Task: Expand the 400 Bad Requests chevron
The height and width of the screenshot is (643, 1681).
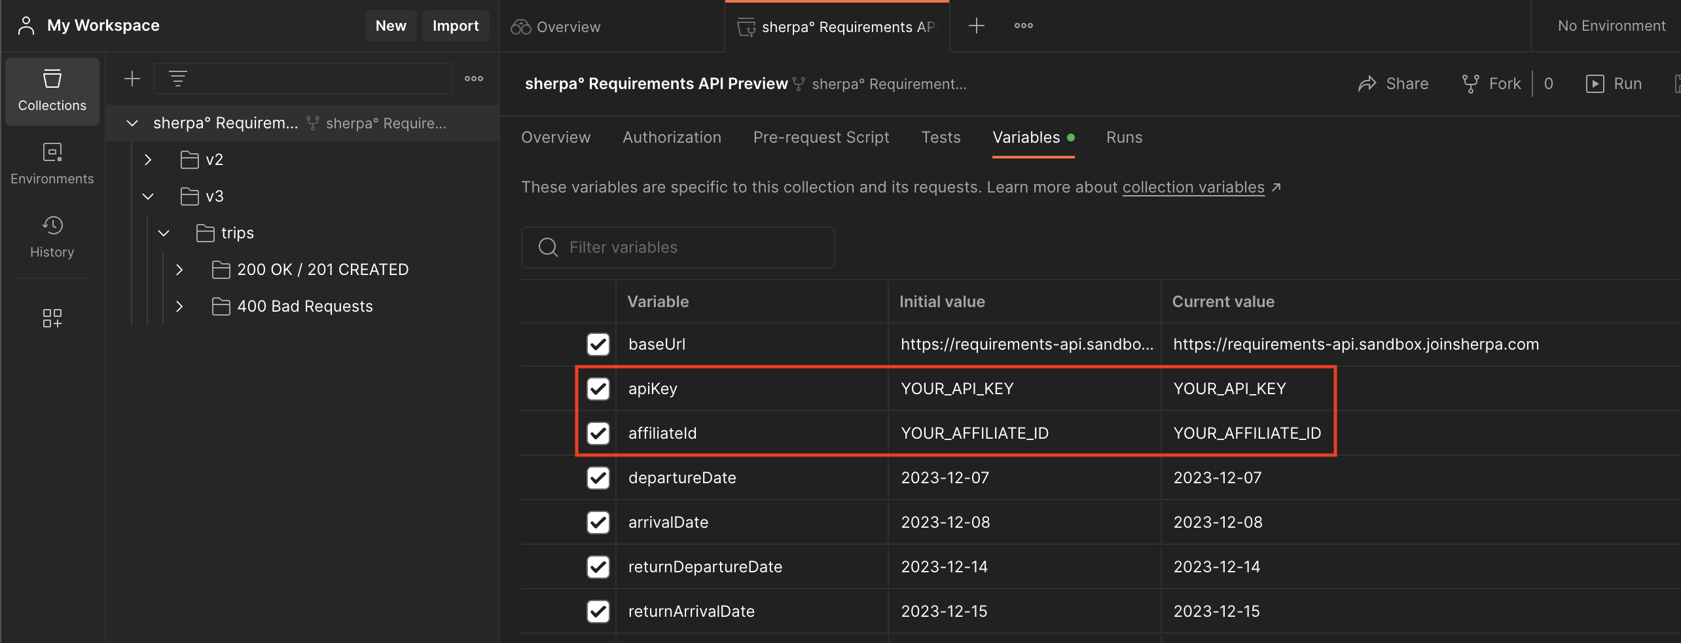Action: pyautogui.click(x=179, y=306)
